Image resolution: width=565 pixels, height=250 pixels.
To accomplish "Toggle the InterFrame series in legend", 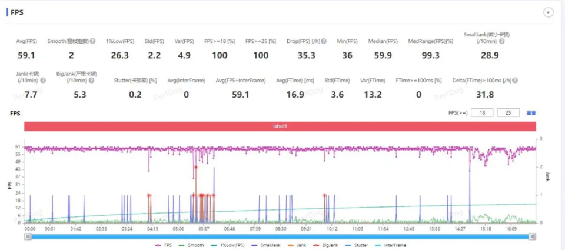I will tap(391, 245).
